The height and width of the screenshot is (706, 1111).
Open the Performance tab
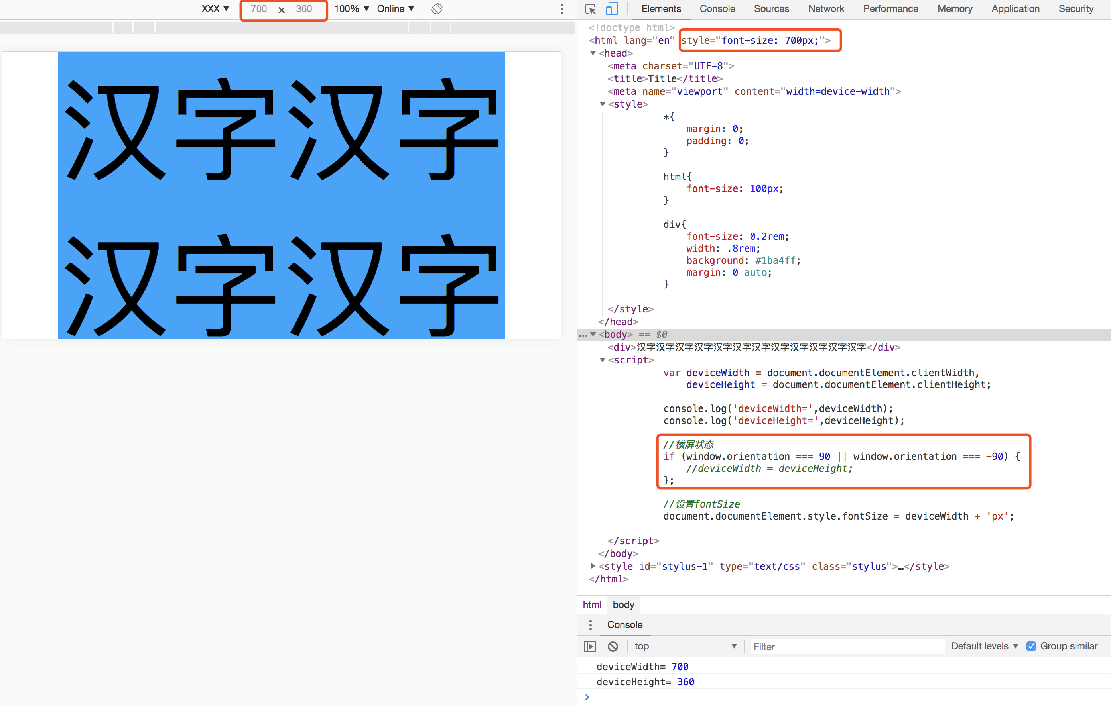890,9
